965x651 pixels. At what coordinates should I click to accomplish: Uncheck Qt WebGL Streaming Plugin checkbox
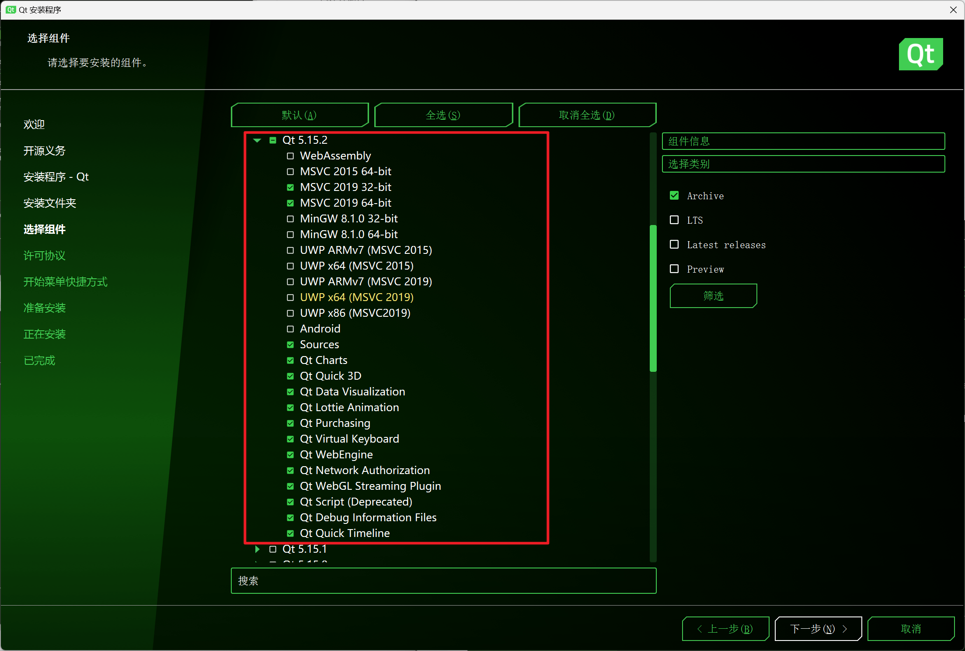[290, 486]
